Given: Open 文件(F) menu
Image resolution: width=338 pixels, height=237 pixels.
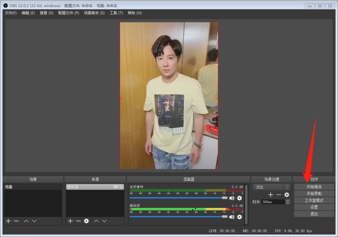Looking at the screenshot, I should 11,13.
